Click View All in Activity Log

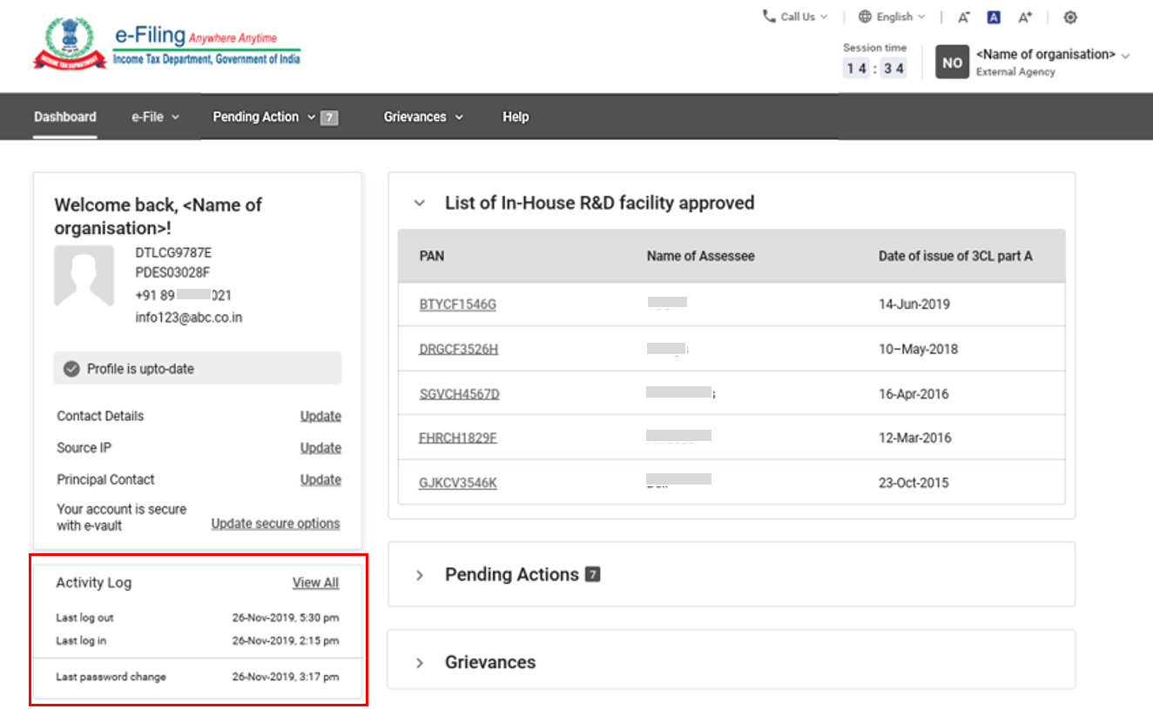coord(315,583)
